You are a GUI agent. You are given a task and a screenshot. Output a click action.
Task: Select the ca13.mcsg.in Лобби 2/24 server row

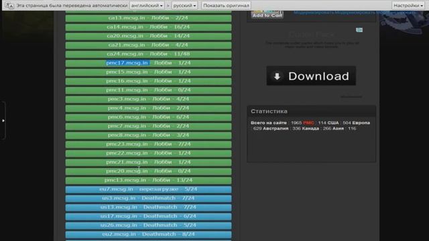pos(148,18)
